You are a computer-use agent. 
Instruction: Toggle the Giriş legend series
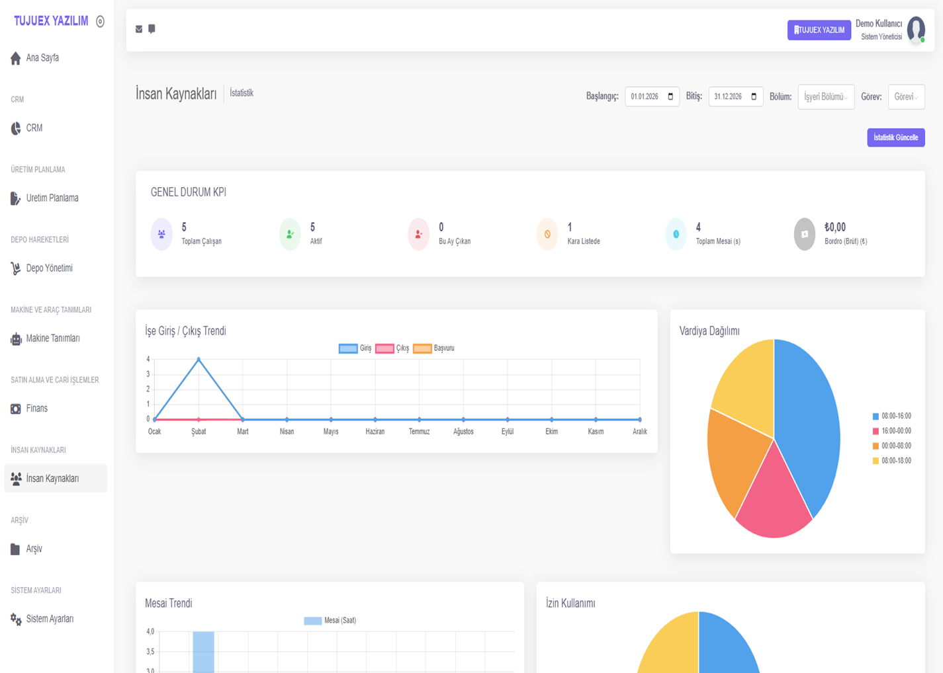(355, 348)
